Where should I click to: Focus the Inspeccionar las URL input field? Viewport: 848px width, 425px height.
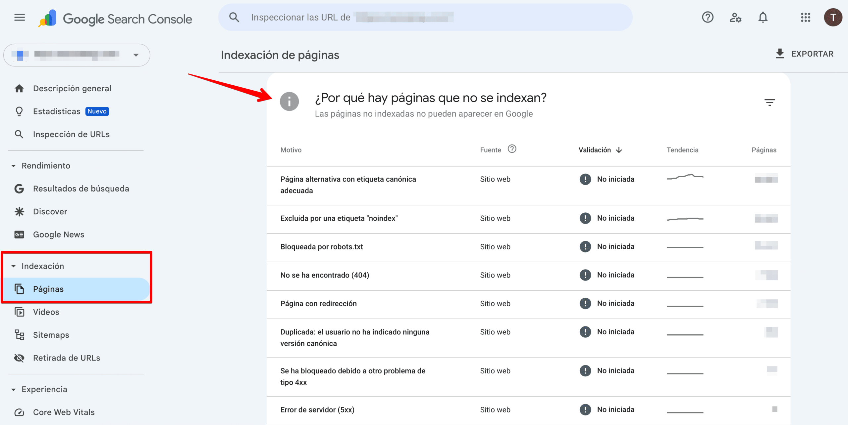pyautogui.click(x=425, y=17)
